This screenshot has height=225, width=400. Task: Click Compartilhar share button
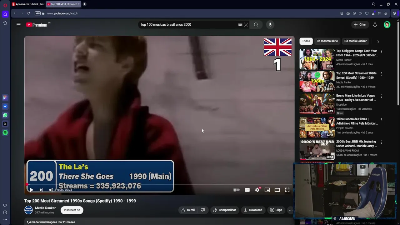coord(224,210)
